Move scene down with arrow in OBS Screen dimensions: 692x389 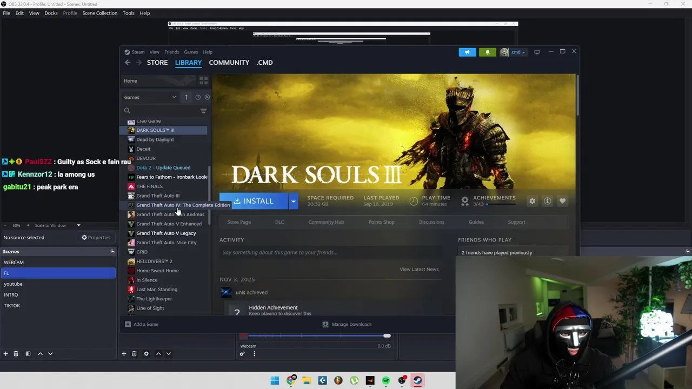pos(50,354)
